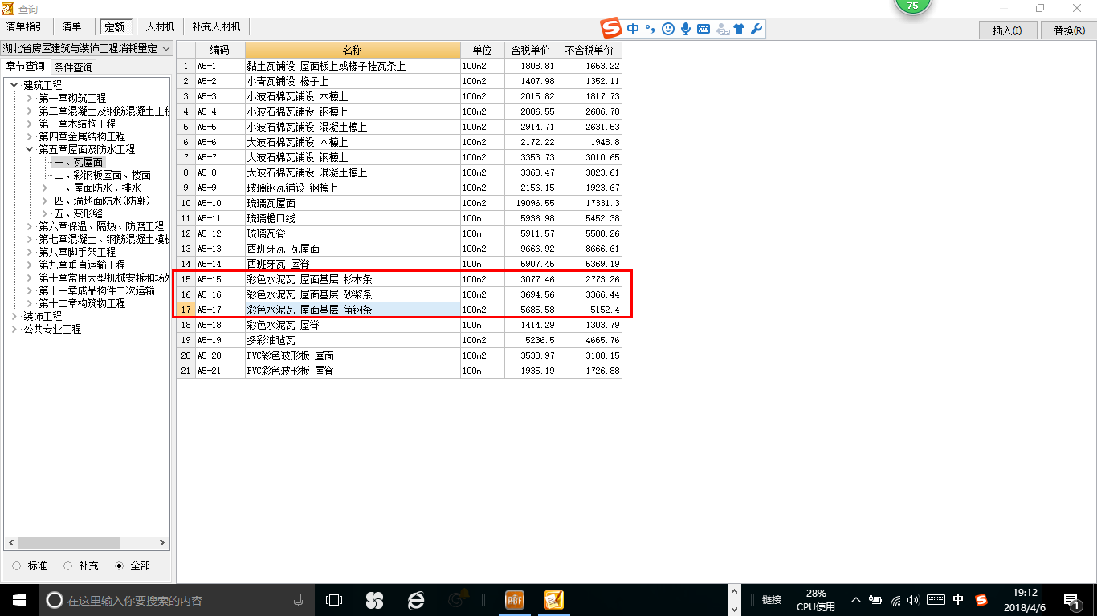Click the 插入(I) button
This screenshot has height=616, width=1097.
1007,30
